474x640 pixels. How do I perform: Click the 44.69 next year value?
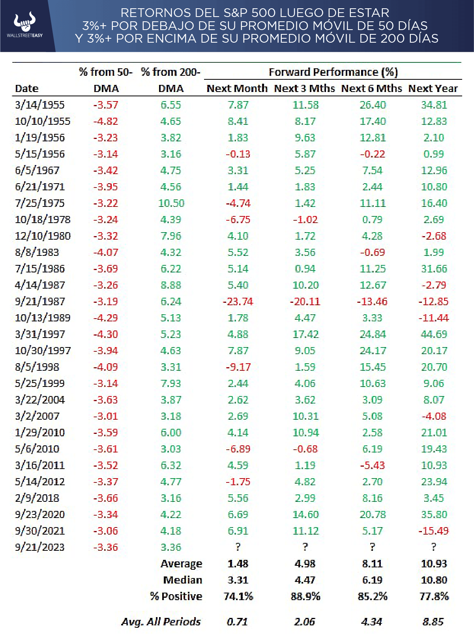click(434, 334)
